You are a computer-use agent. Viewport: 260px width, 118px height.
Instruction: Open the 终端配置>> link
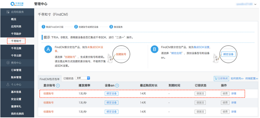pyautogui.click(x=252, y=78)
